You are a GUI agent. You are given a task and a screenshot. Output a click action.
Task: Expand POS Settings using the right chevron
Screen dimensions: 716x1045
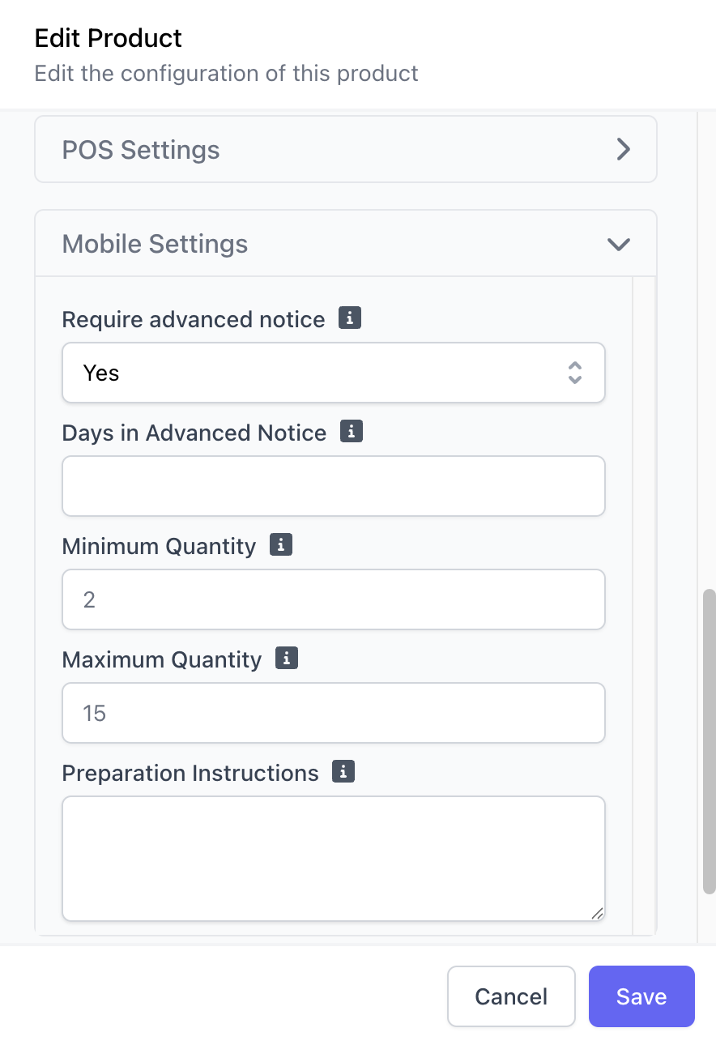coord(623,149)
